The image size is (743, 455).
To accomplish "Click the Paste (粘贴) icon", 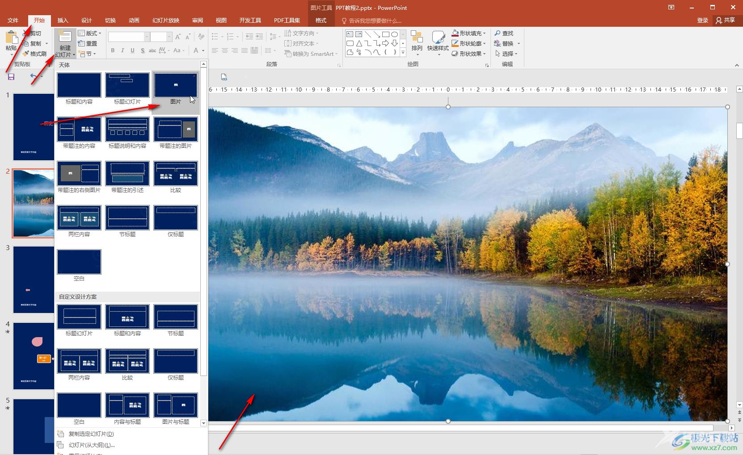I will pos(11,38).
